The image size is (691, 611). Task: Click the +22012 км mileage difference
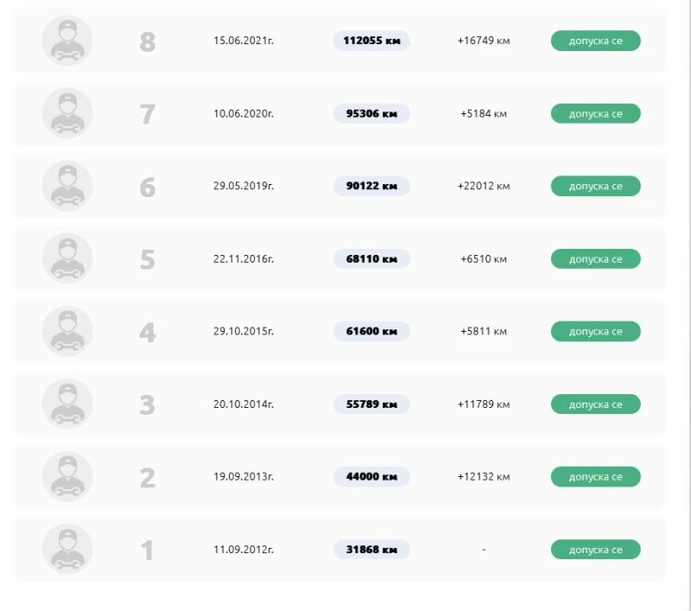pos(484,187)
